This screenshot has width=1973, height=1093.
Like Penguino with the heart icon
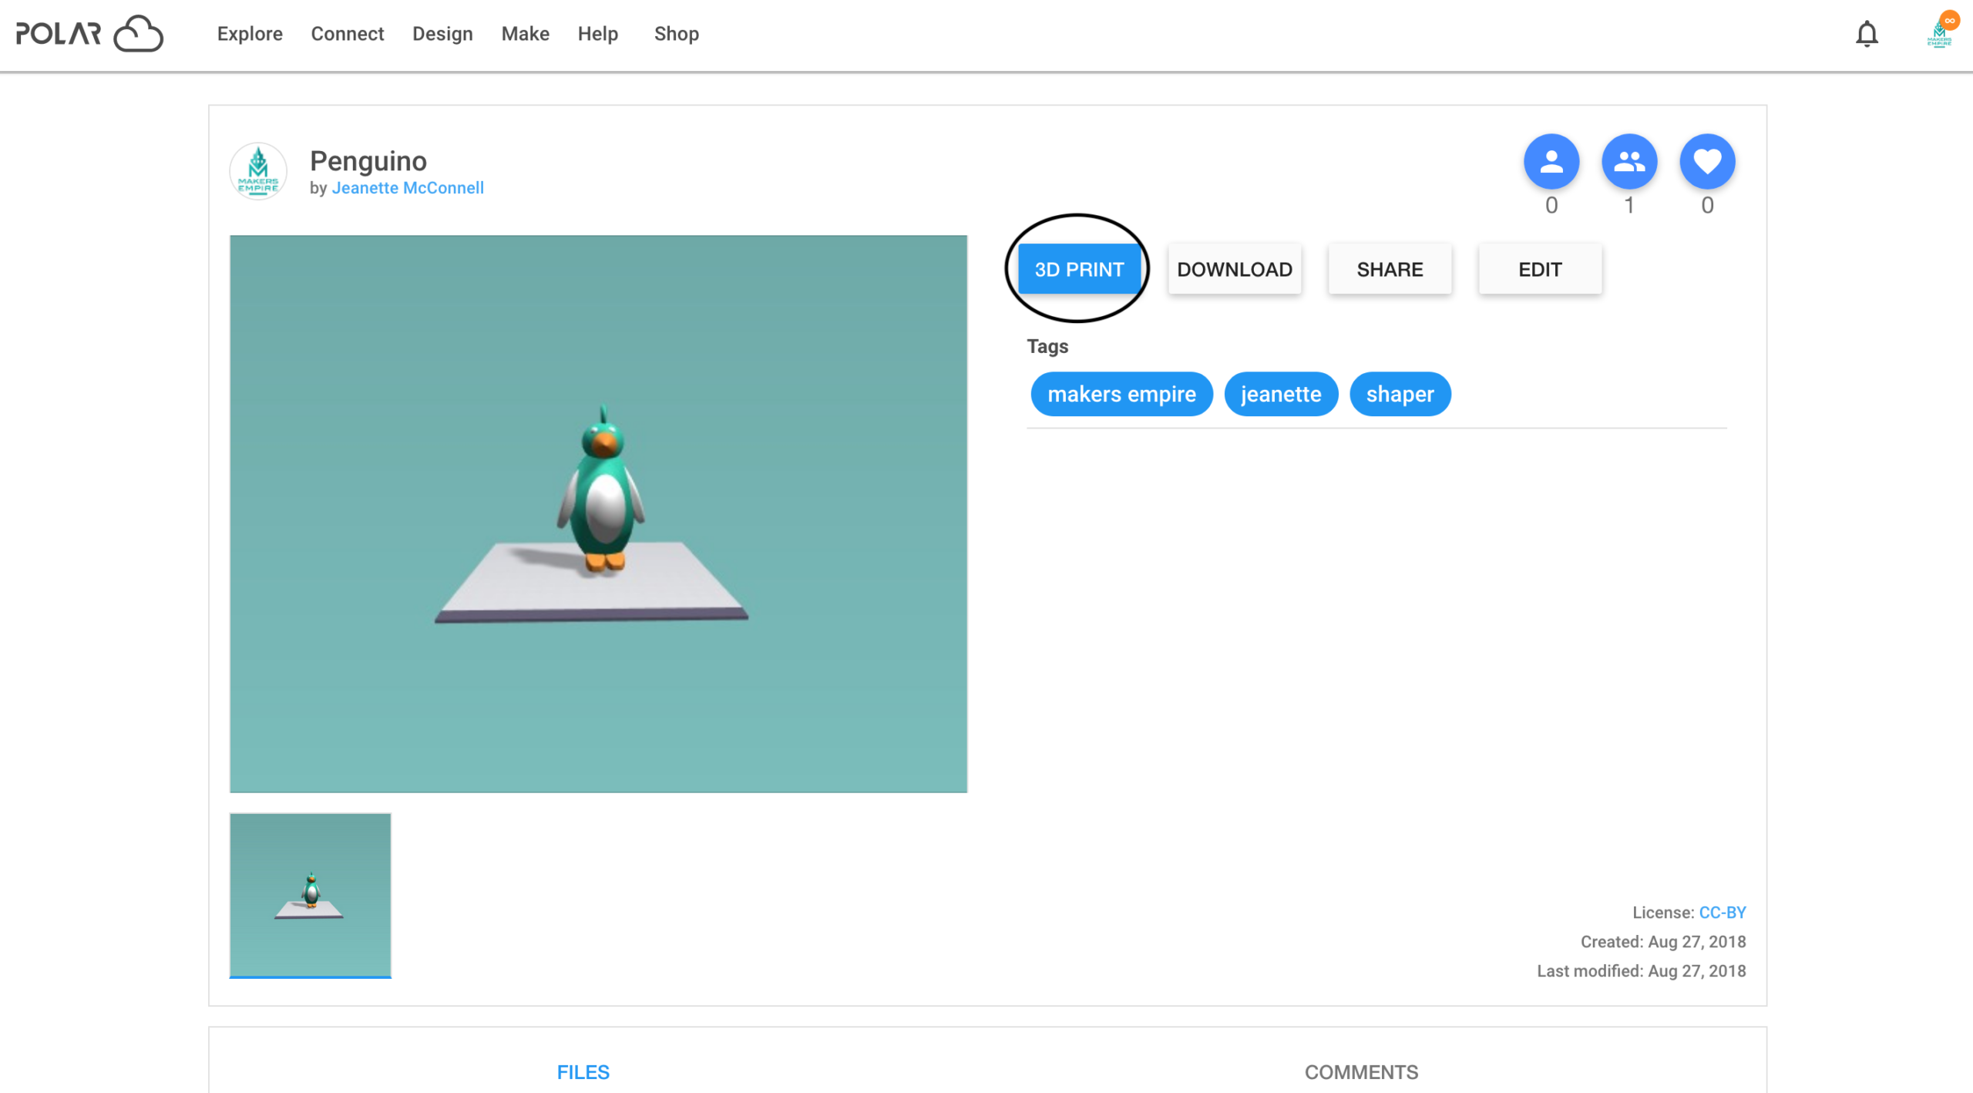click(1707, 161)
